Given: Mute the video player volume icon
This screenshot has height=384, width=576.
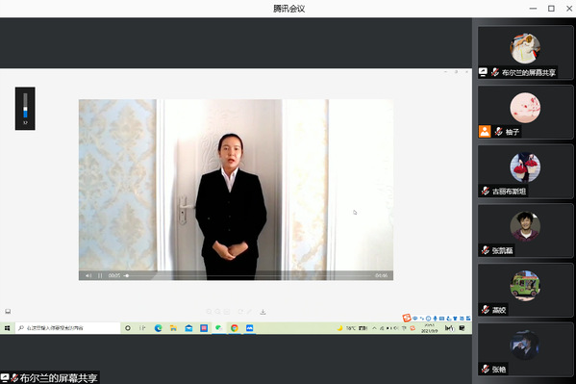Looking at the screenshot, I should [x=88, y=275].
